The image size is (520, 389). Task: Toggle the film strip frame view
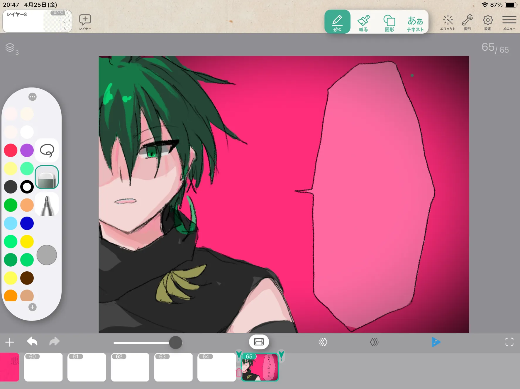point(259,342)
